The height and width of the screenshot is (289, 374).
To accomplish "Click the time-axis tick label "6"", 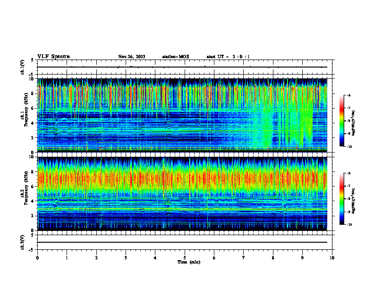I will pyautogui.click(x=214, y=258).
